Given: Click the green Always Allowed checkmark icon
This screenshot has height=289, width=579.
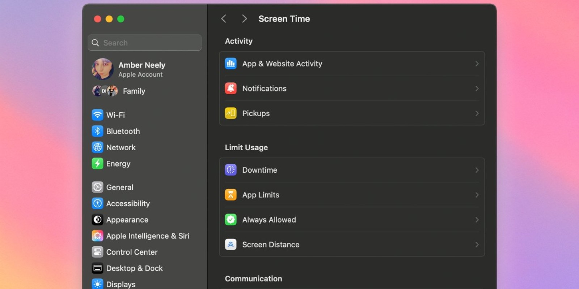Looking at the screenshot, I should (231, 220).
